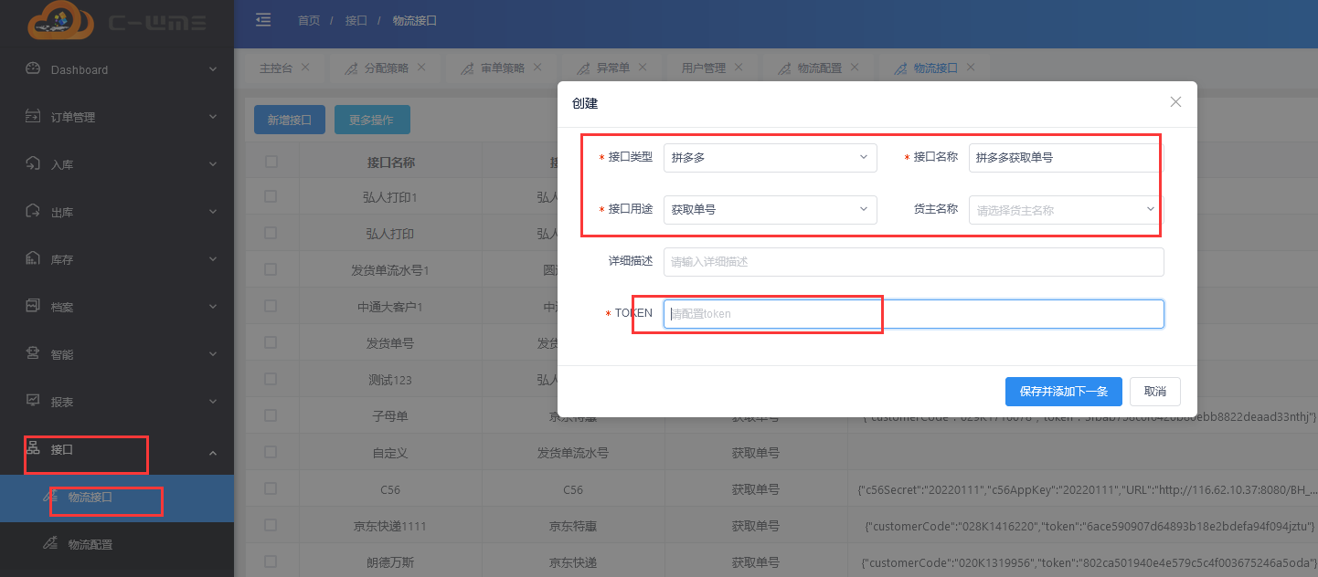The height and width of the screenshot is (577, 1318).
Task: Check the 发货单号 row checkbox
Action: (271, 342)
